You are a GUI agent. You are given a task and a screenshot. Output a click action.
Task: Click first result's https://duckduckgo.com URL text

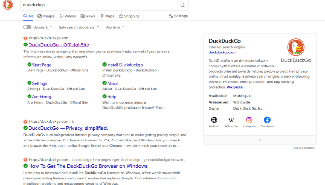49,38
